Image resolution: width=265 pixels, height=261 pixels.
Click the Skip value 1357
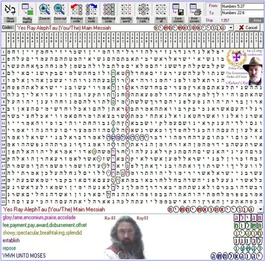click(225, 20)
